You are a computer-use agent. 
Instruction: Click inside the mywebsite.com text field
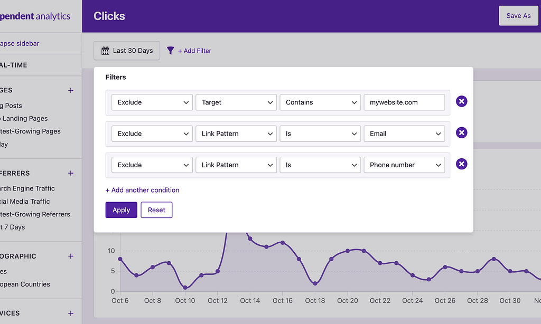point(404,102)
